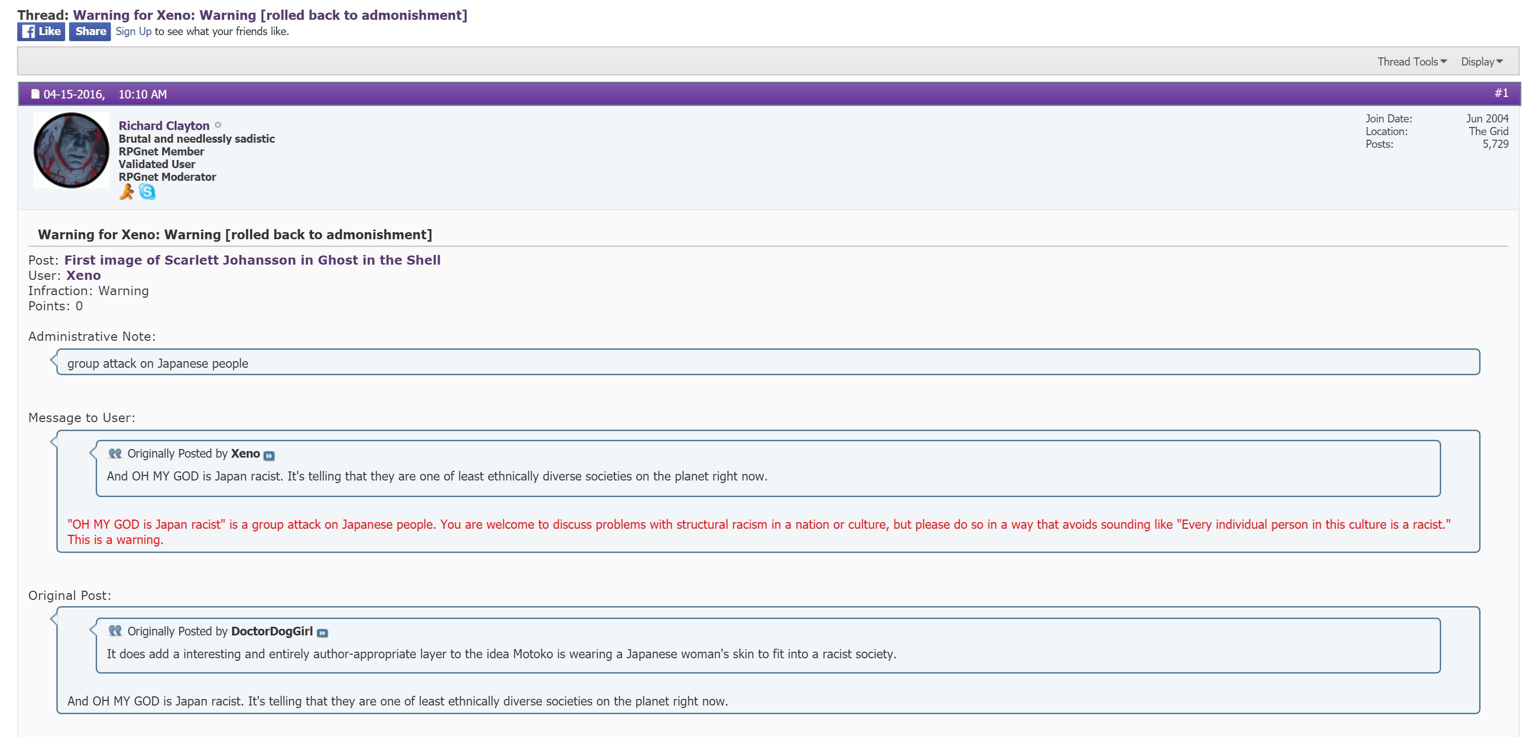Click the 'Infraction: Warning' line
This screenshot has width=1529, height=737.
click(88, 291)
